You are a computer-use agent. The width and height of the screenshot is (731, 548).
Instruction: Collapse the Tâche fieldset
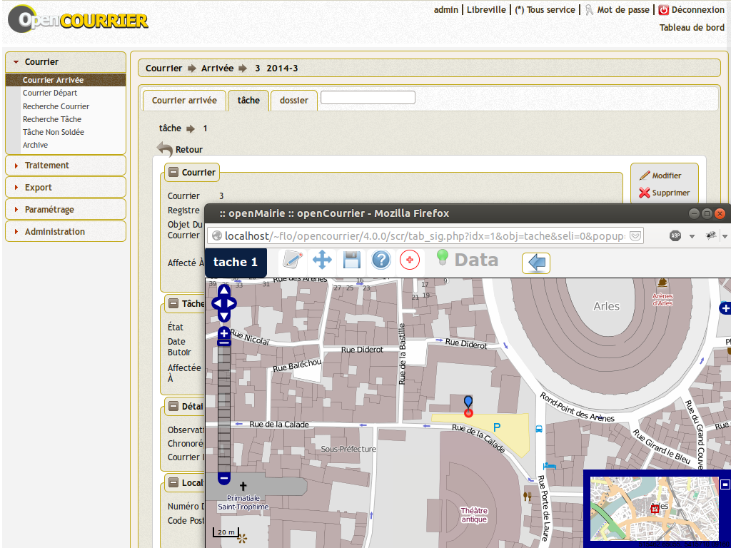pyautogui.click(x=173, y=303)
